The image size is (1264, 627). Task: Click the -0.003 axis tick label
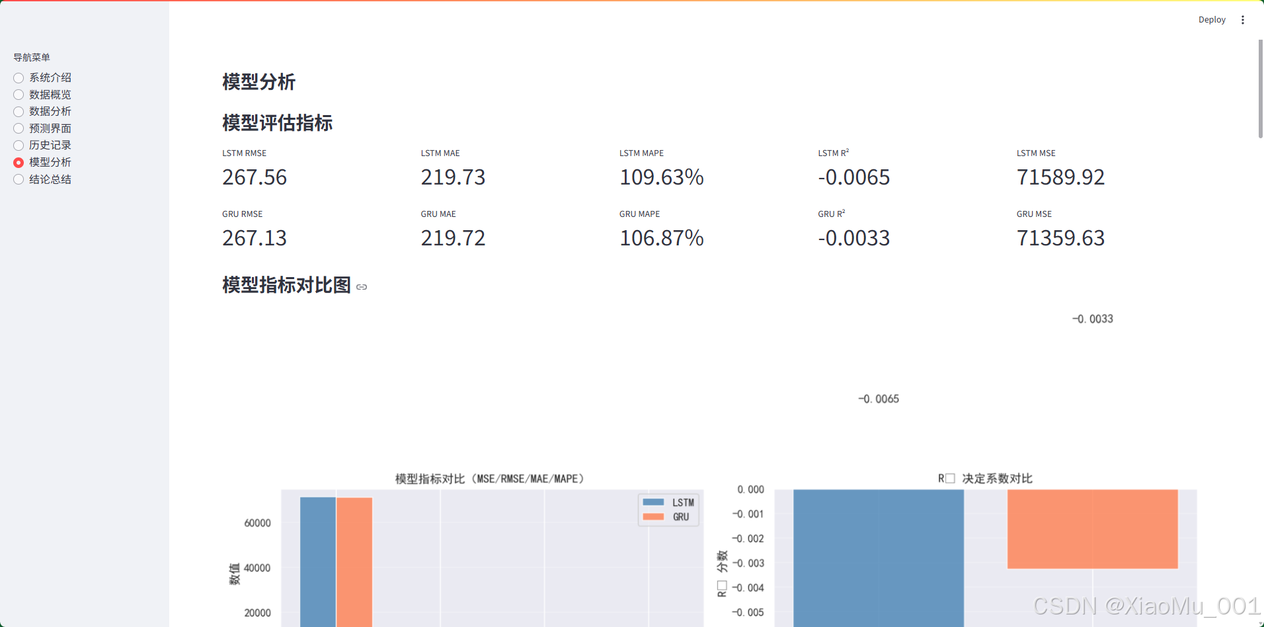[748, 564]
